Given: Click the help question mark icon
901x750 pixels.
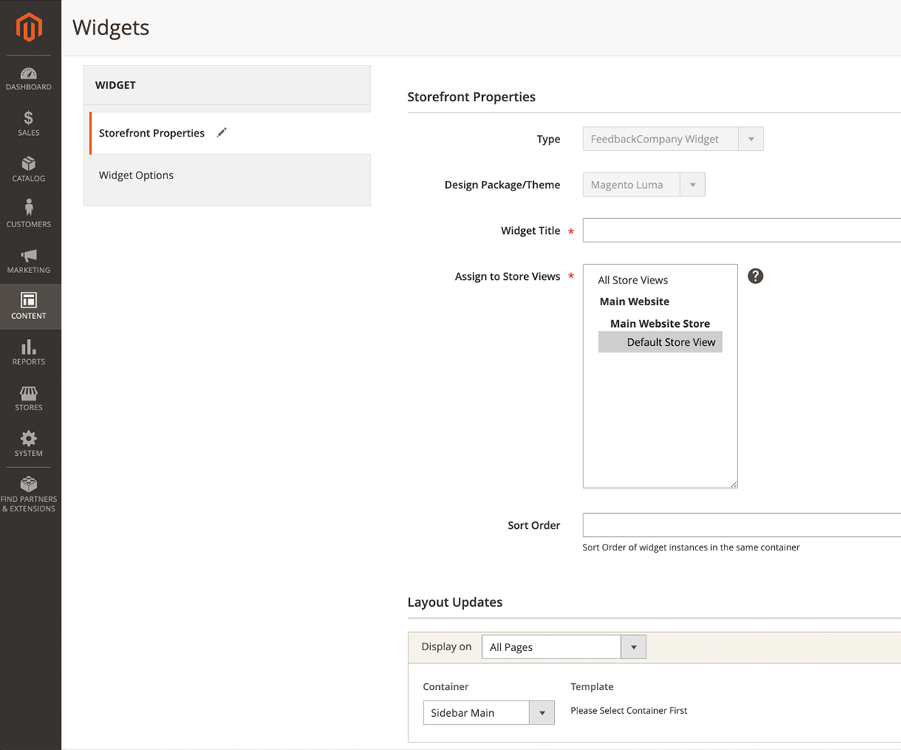Looking at the screenshot, I should coord(756,276).
